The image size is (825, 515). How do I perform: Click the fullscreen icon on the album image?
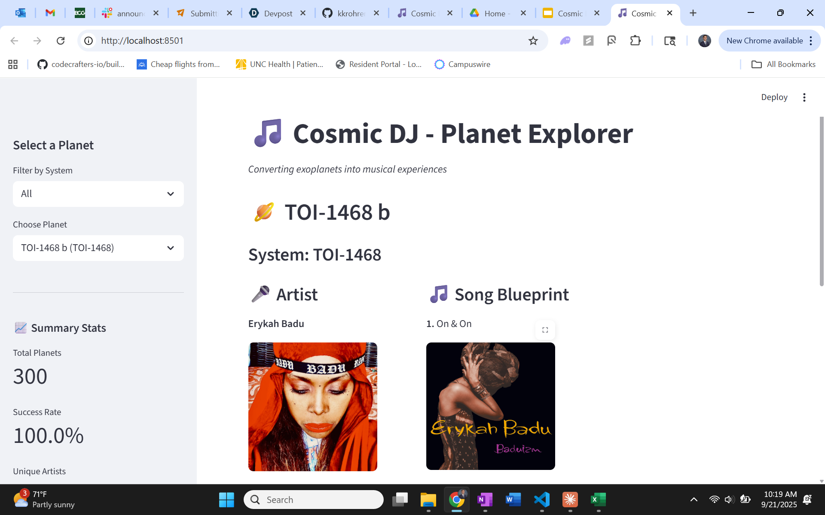coord(545,330)
